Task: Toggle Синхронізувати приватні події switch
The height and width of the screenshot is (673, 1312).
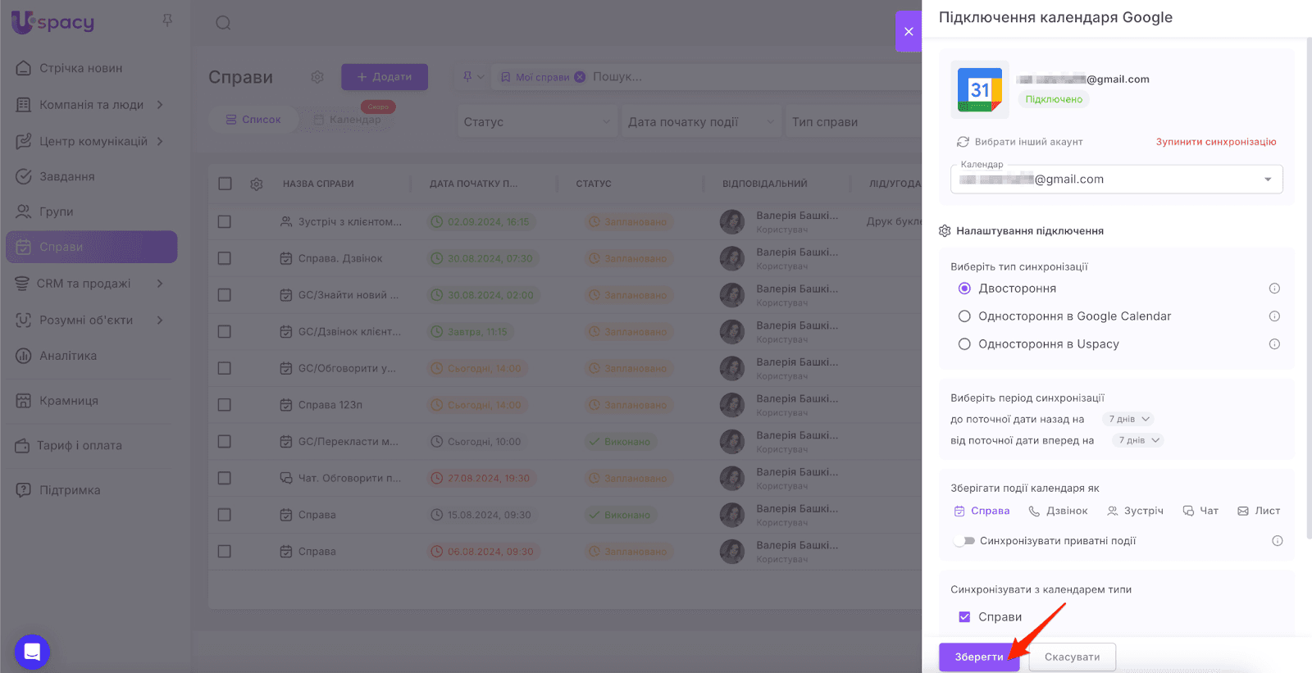Action: (x=964, y=541)
